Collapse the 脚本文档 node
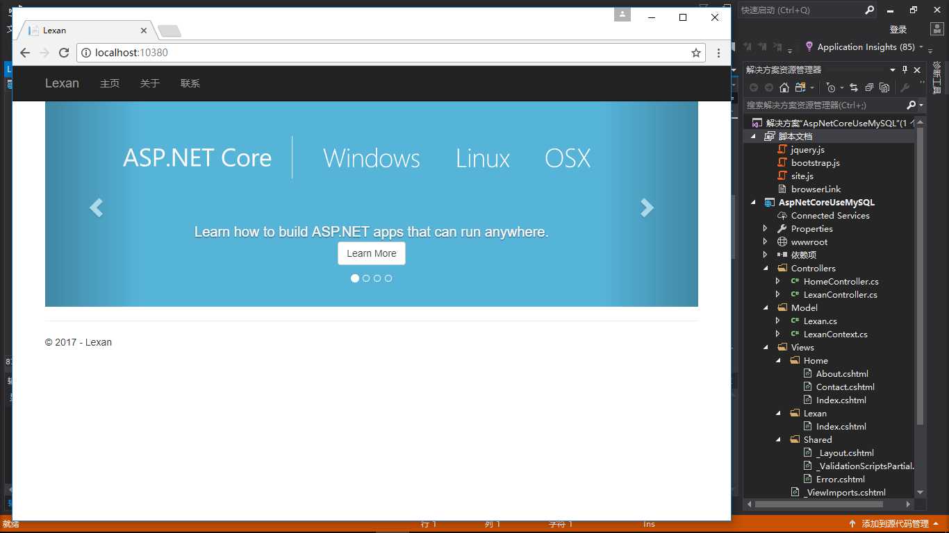Viewport: 949px width, 533px height. click(753, 137)
